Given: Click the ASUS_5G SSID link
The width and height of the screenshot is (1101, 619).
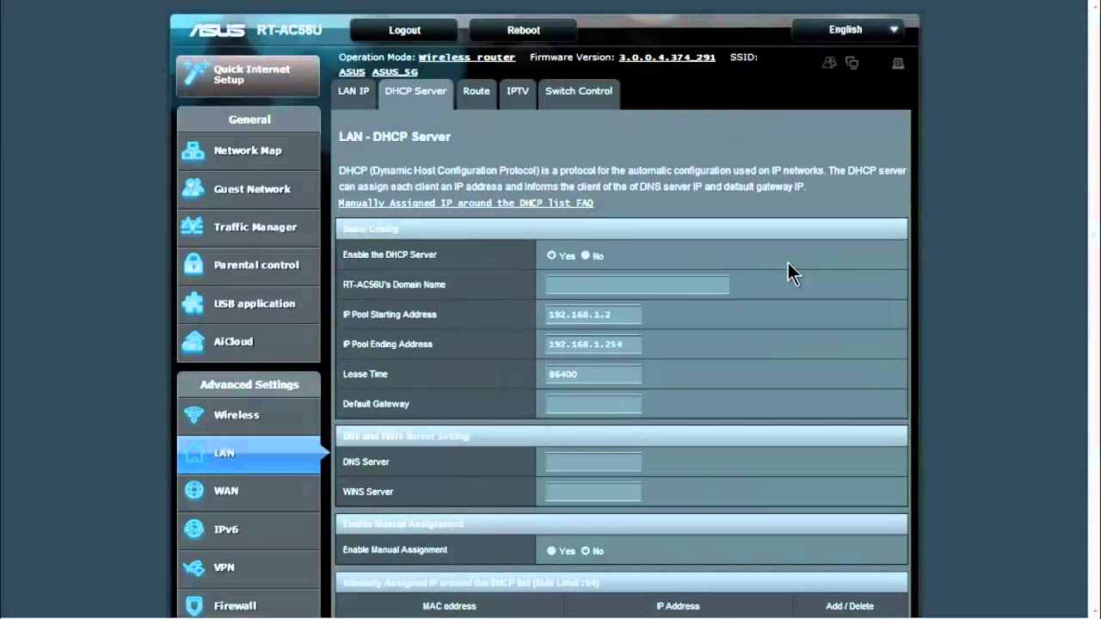Looking at the screenshot, I should point(395,72).
